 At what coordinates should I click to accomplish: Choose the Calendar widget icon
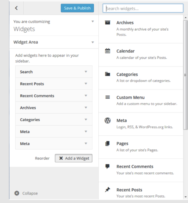(x=107, y=51)
